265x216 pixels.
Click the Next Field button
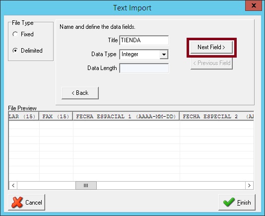click(211, 47)
